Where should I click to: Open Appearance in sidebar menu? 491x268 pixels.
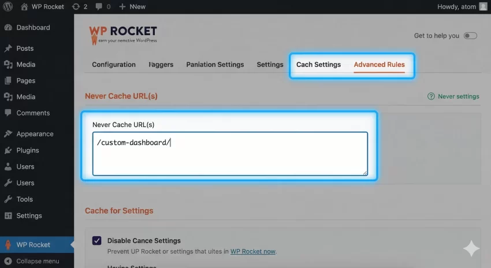(35, 133)
